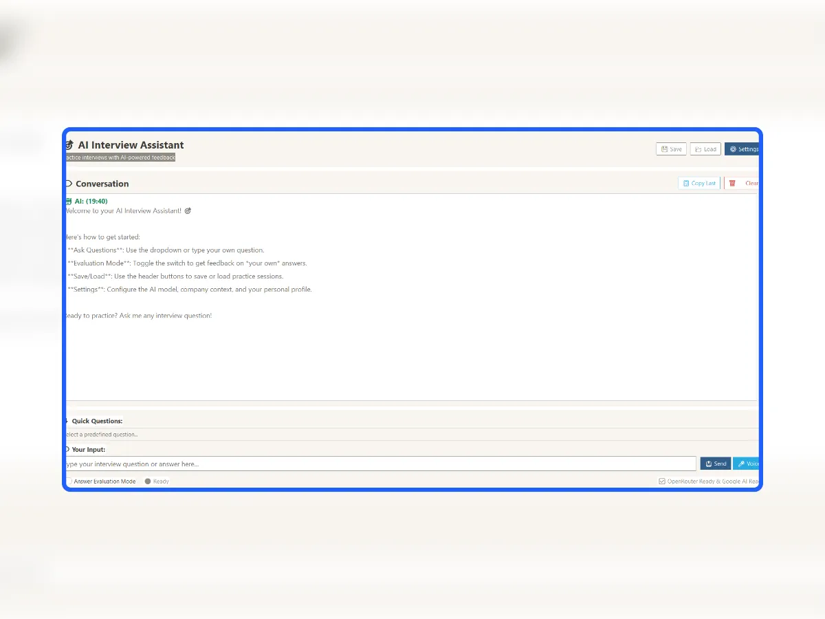The width and height of the screenshot is (825, 619).
Task: Click the floppy disk icon in Save
Action: [x=665, y=149]
